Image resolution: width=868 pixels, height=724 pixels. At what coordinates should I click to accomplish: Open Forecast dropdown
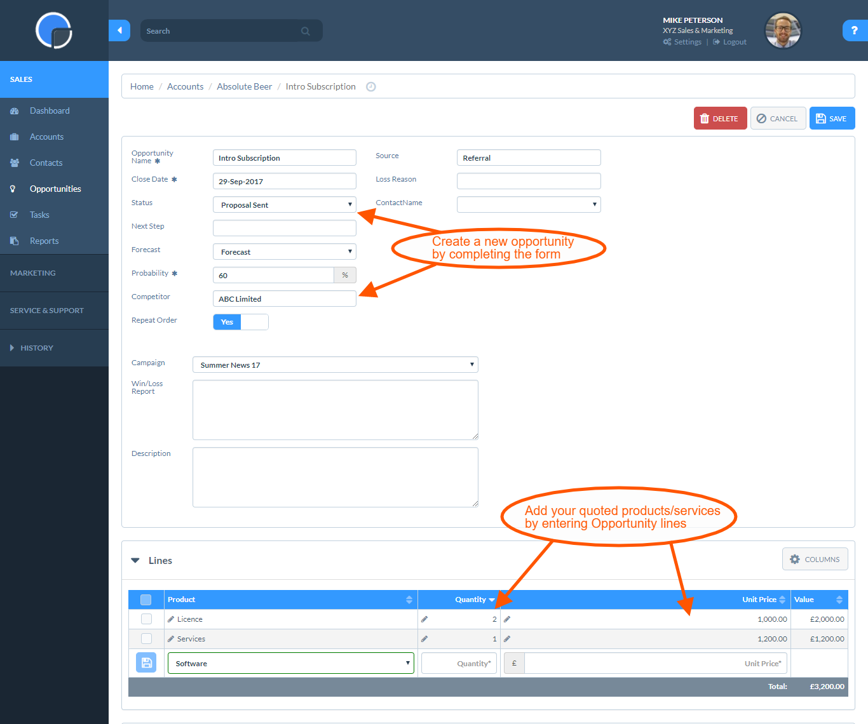click(285, 251)
